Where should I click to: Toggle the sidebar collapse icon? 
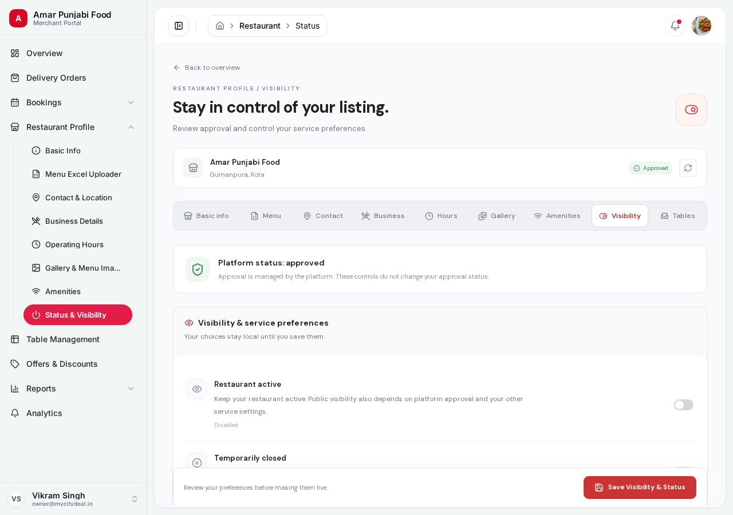tap(179, 26)
